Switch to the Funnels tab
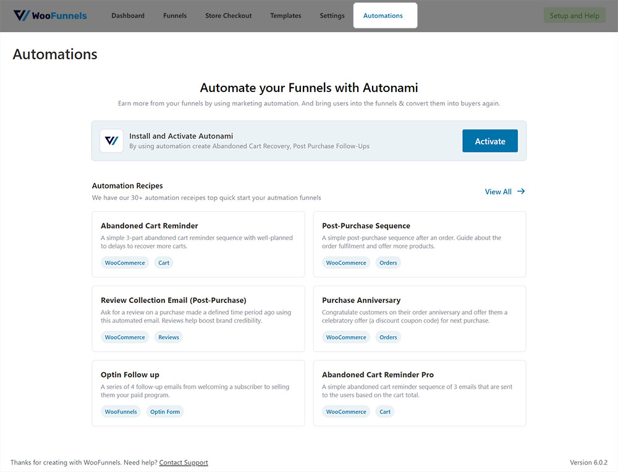 175,16
